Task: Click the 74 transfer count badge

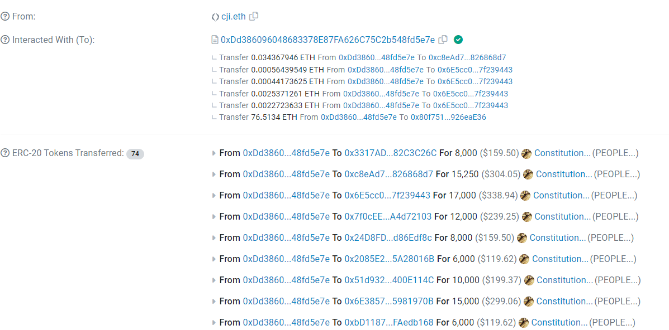Action: coord(135,153)
